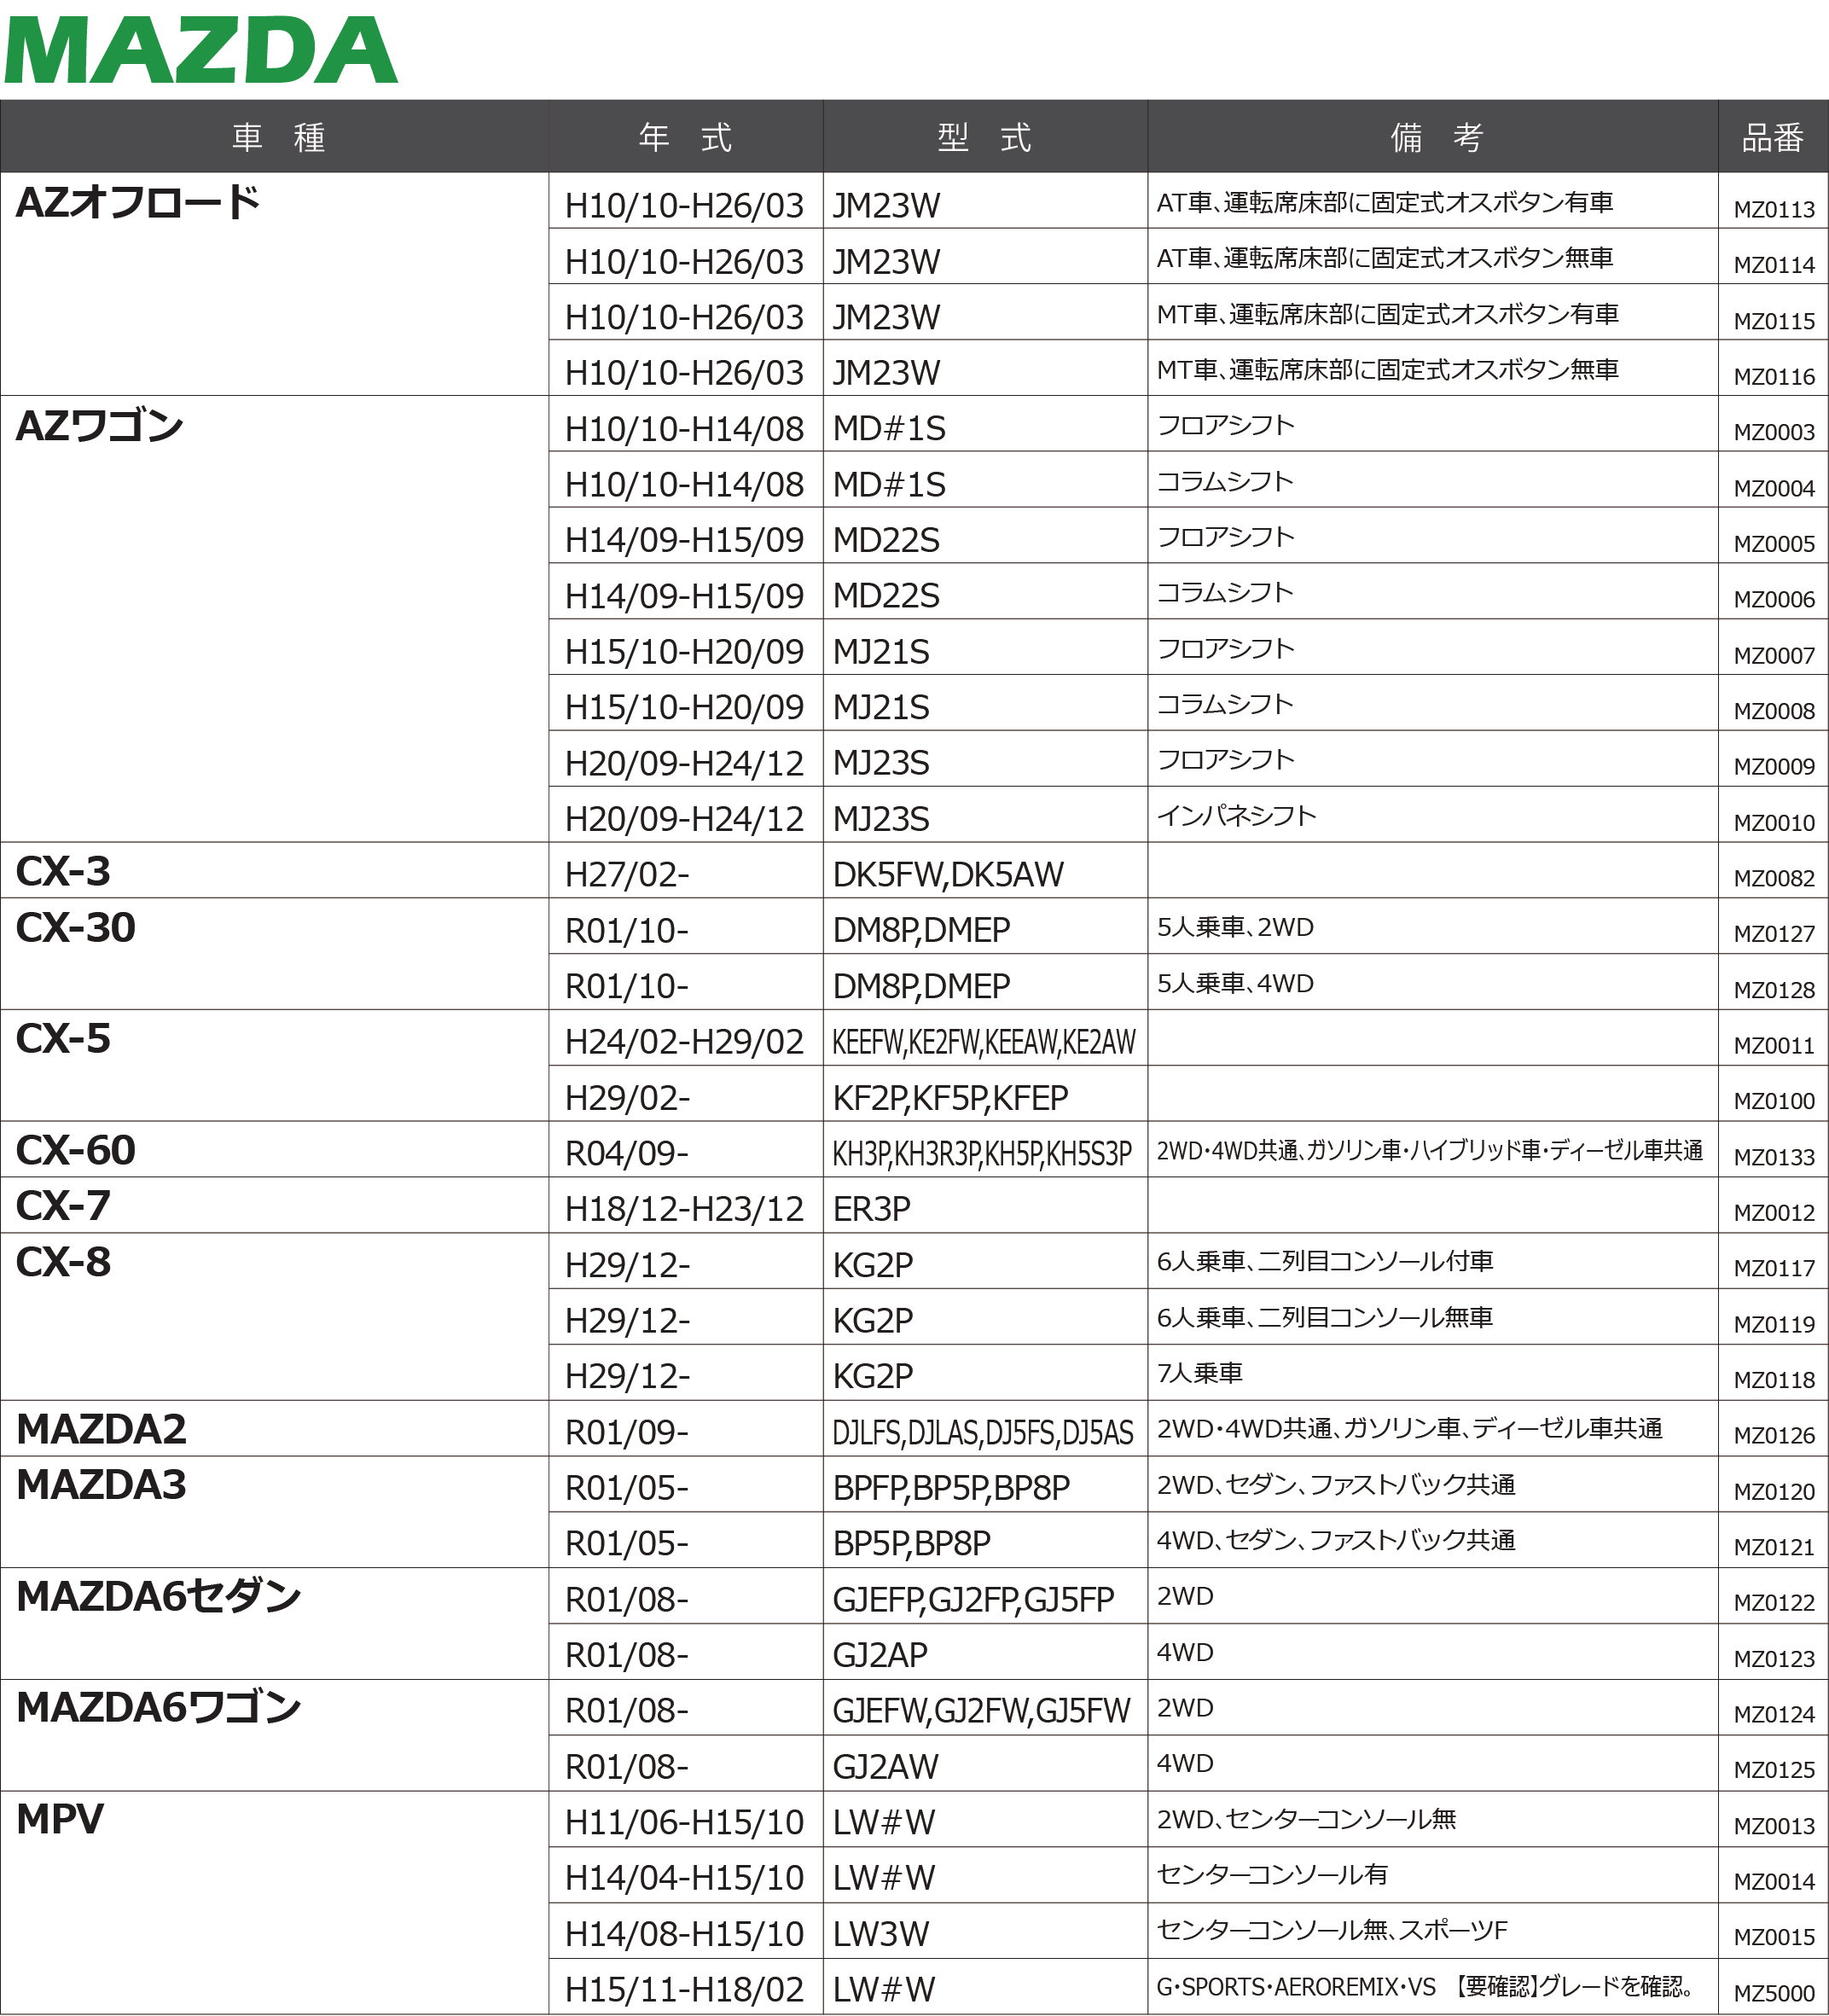Click the 型式 column header
Image resolution: width=1829 pixels, height=2016 pixels.
tap(984, 137)
